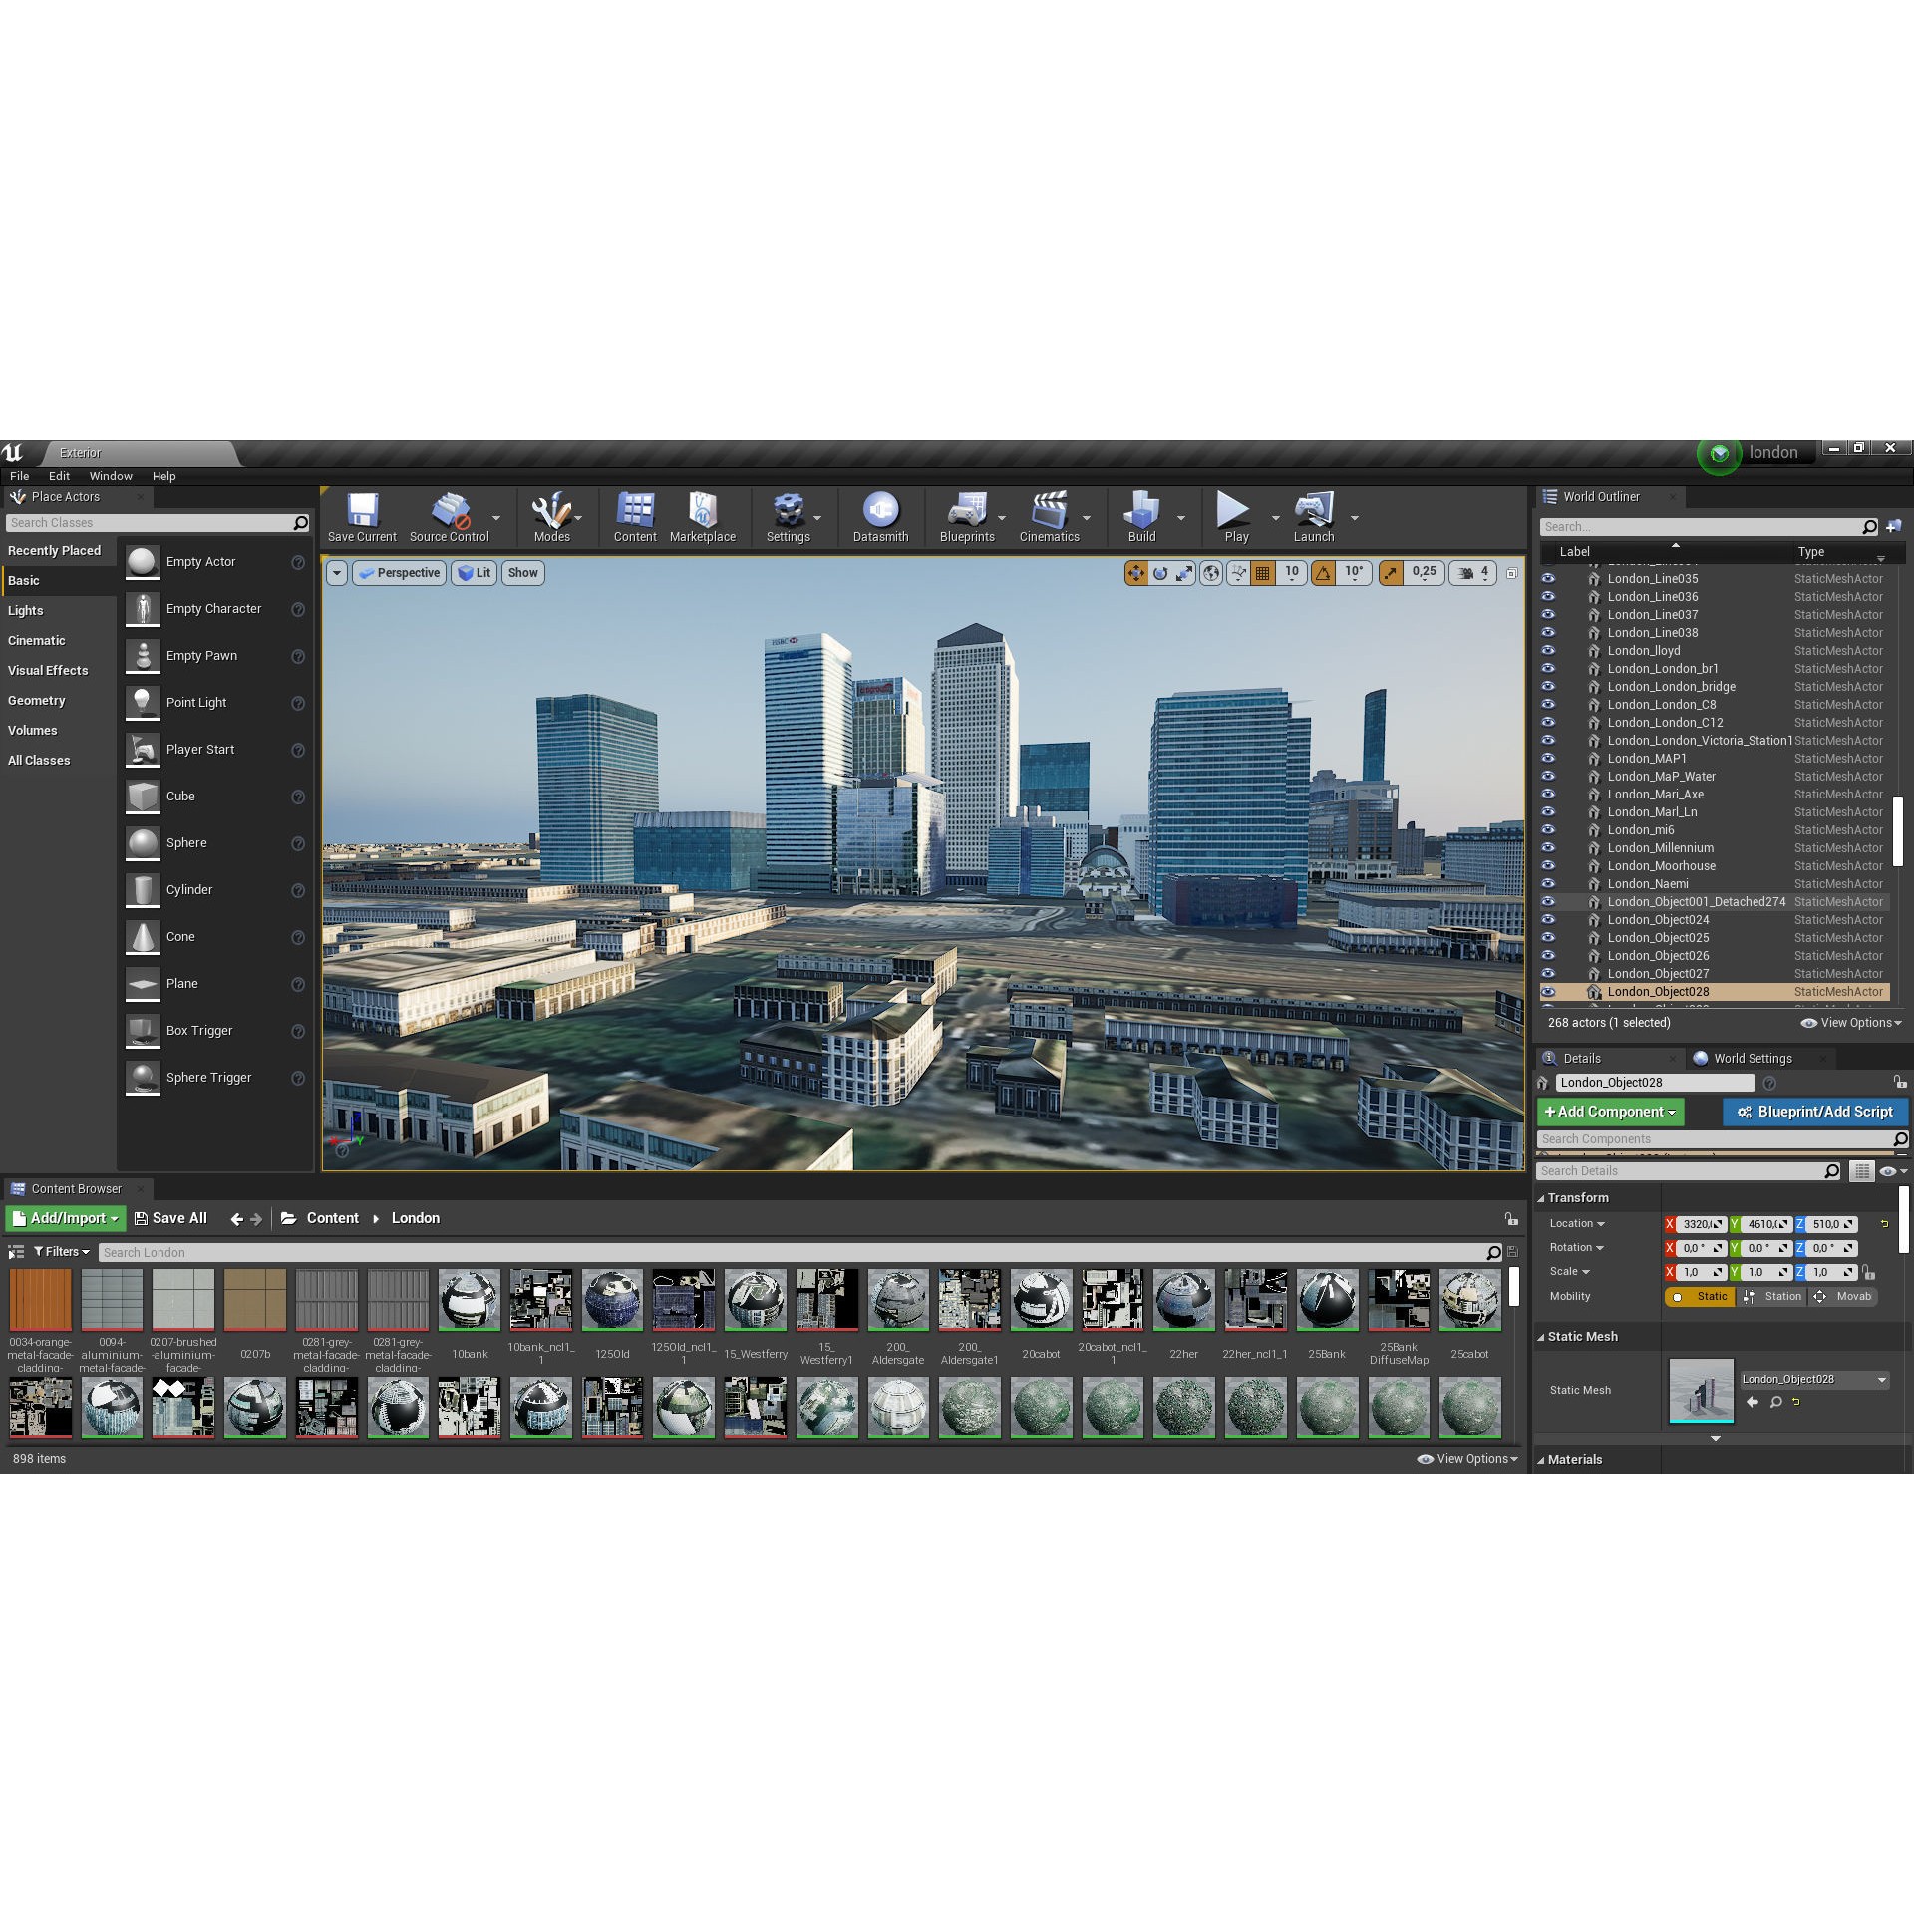Hide London_Object028 with its eye toggle

point(1548,992)
